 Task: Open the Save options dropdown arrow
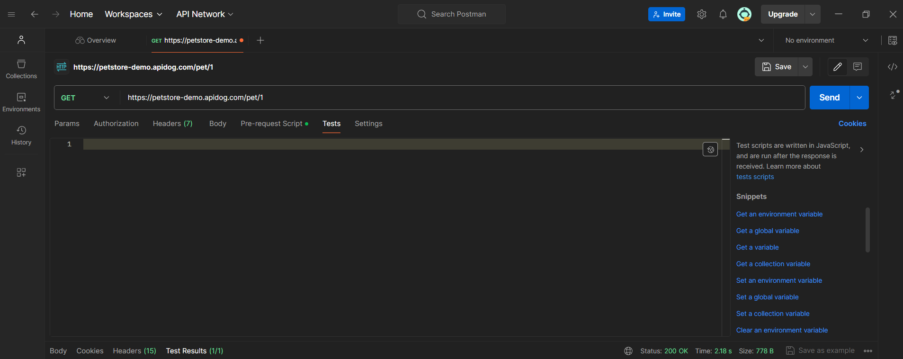805,67
